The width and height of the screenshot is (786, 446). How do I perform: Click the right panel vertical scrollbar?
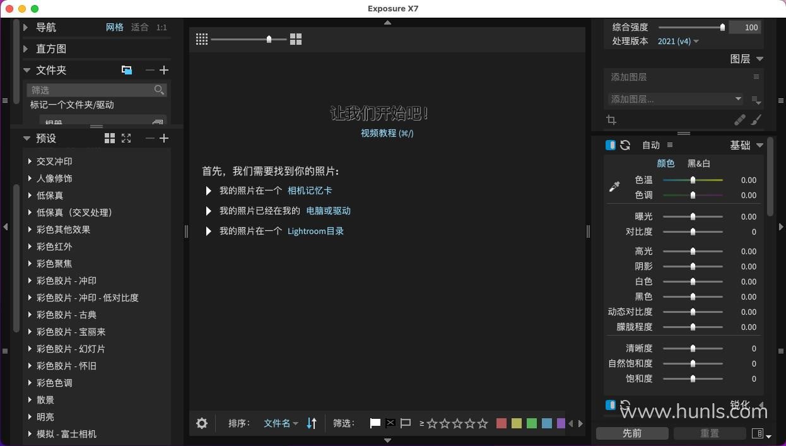[x=770, y=177]
